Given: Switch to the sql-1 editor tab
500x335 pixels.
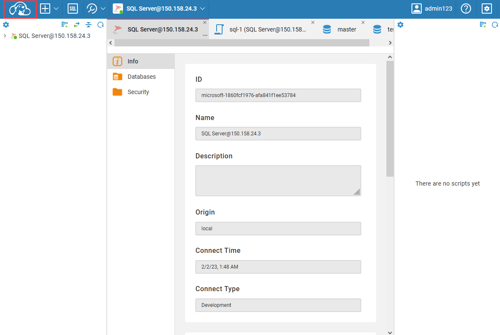Looking at the screenshot, I should (x=267, y=29).
